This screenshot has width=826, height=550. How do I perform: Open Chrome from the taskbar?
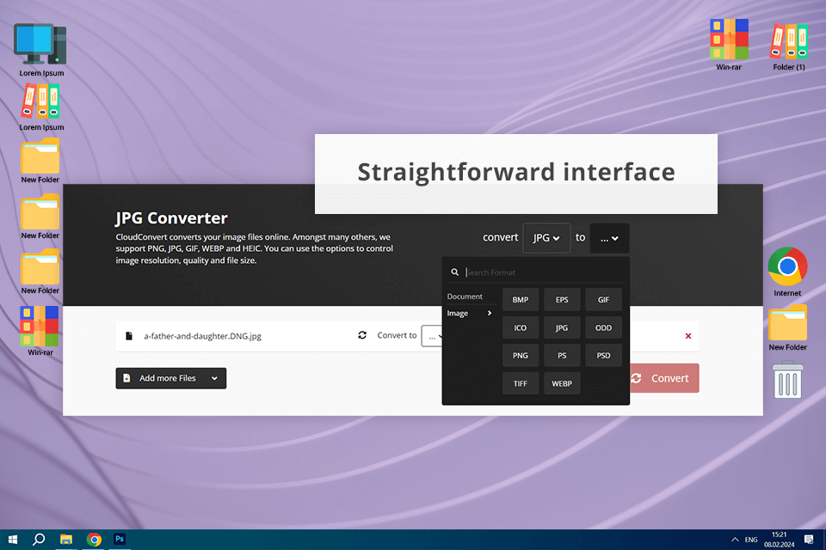[94, 540]
